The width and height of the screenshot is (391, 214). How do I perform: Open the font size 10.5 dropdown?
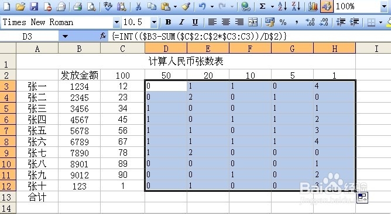(x=155, y=22)
